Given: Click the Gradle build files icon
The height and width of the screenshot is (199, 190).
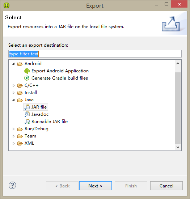Looking at the screenshot, I should 27,78.
